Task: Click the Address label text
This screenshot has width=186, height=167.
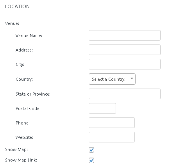Action: [24, 50]
